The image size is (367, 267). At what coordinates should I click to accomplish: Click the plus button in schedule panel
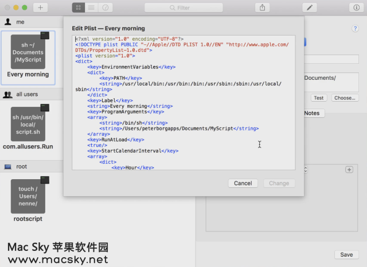click(349, 169)
